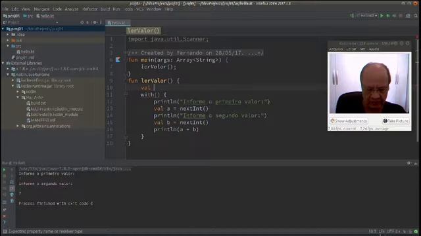
Task: Expand the .idea folder node
Action: [8, 35]
